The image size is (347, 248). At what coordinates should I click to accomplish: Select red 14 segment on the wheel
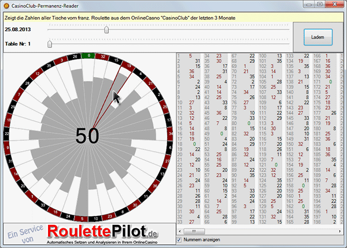pos(15,174)
